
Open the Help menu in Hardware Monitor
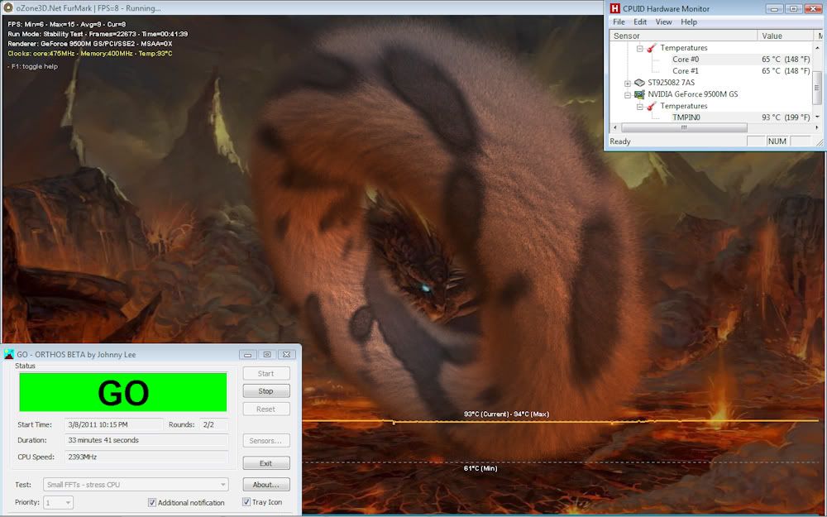(689, 22)
